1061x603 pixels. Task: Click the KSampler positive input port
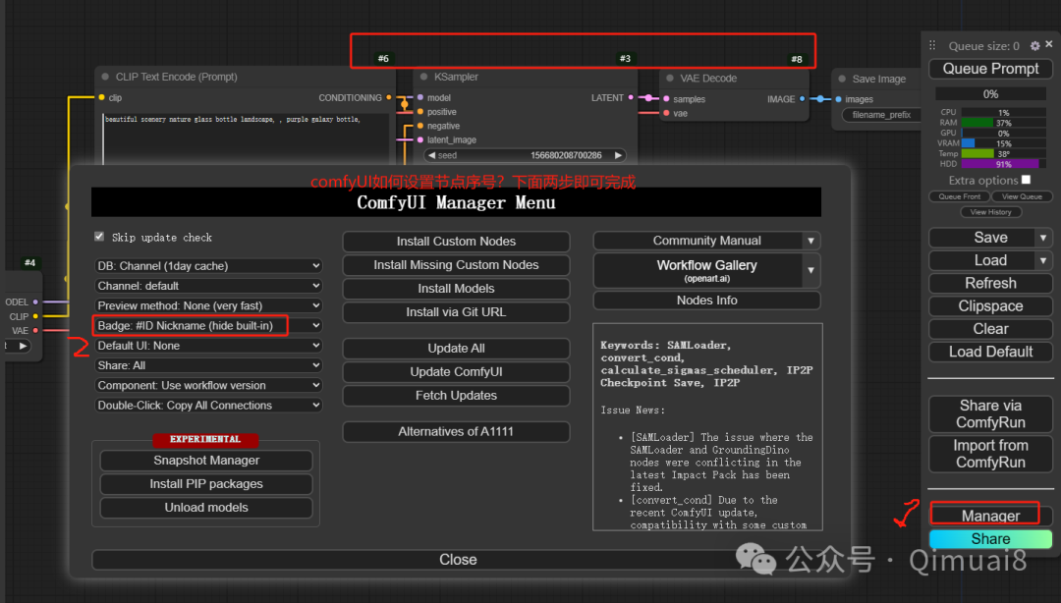[x=420, y=112]
